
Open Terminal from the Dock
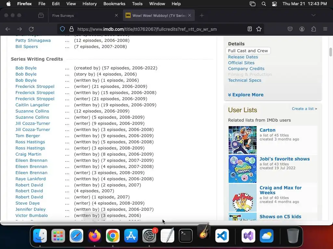point(186,236)
